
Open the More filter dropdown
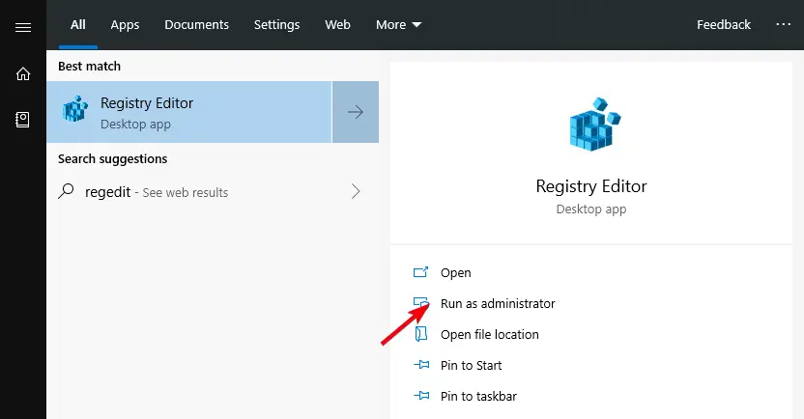(x=398, y=25)
